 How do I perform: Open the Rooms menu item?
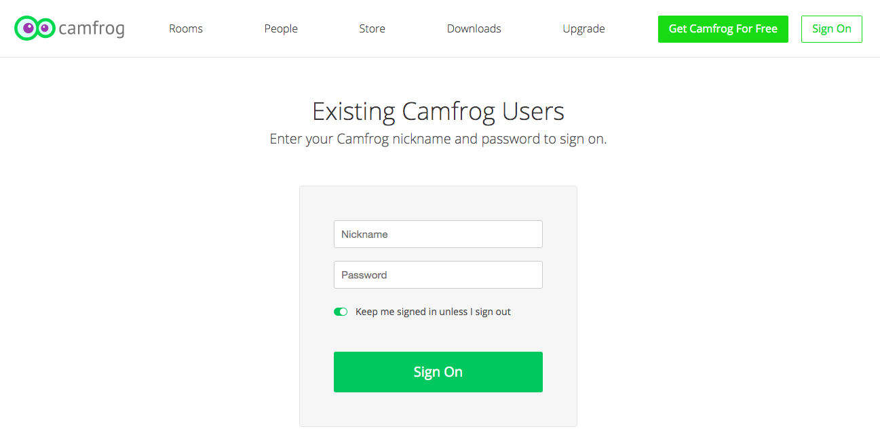tap(186, 28)
